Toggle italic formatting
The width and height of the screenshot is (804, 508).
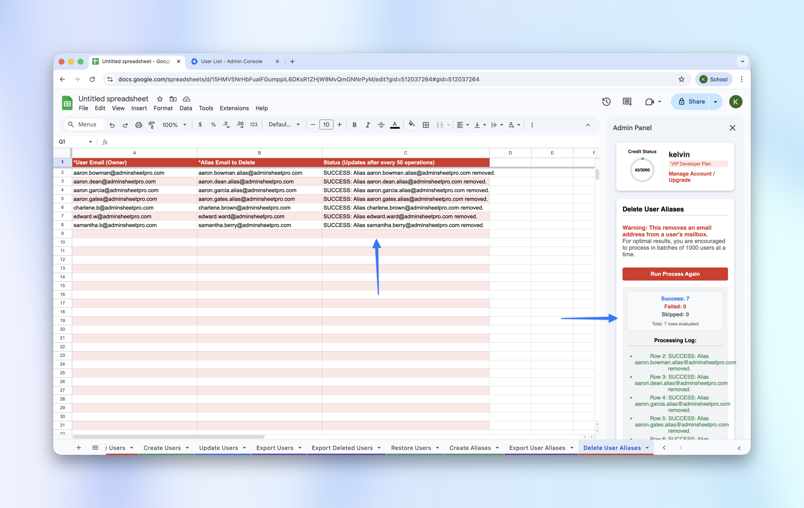(367, 125)
